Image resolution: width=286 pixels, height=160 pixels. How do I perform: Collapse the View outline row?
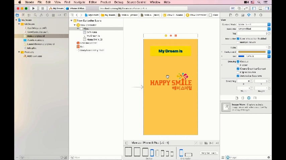78,29
